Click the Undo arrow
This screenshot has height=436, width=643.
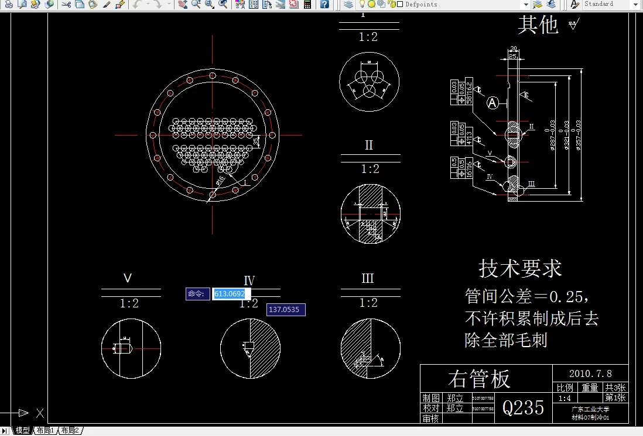136,5
